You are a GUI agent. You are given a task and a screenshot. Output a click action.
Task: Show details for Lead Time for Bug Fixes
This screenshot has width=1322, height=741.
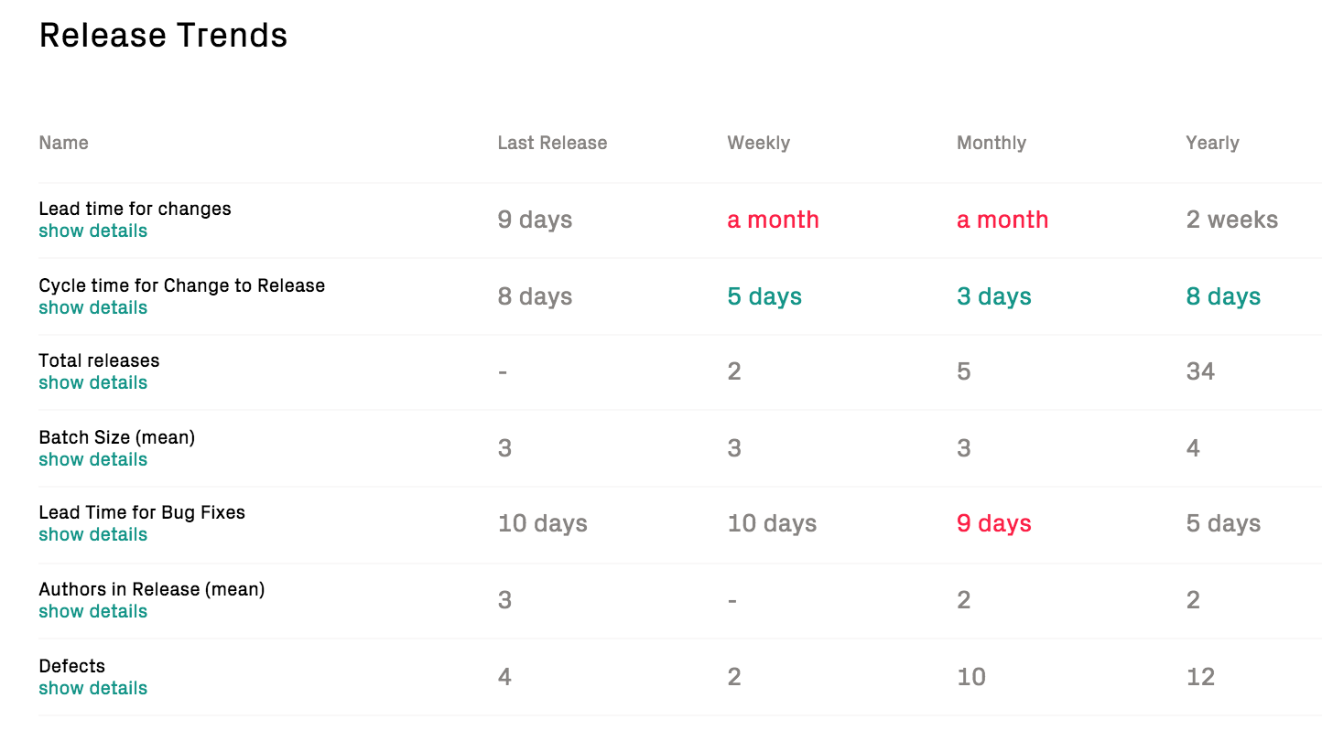tap(92, 534)
